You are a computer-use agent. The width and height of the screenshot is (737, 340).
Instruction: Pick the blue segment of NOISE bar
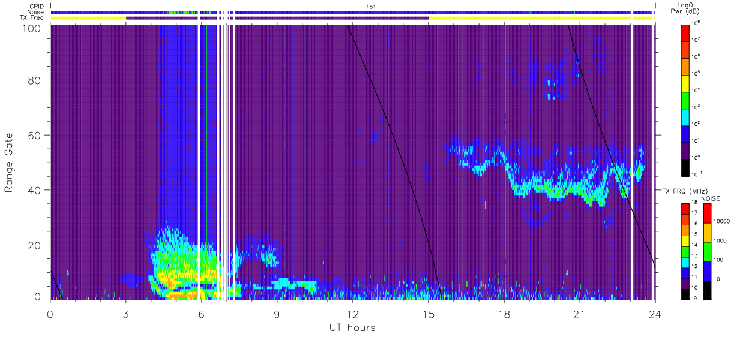(x=707, y=270)
